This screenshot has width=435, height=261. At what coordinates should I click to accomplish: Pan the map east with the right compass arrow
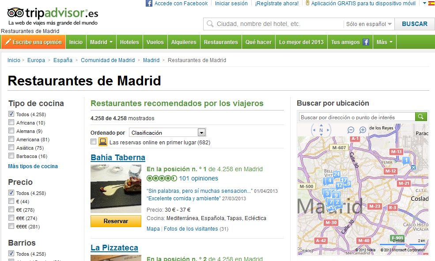328,130
